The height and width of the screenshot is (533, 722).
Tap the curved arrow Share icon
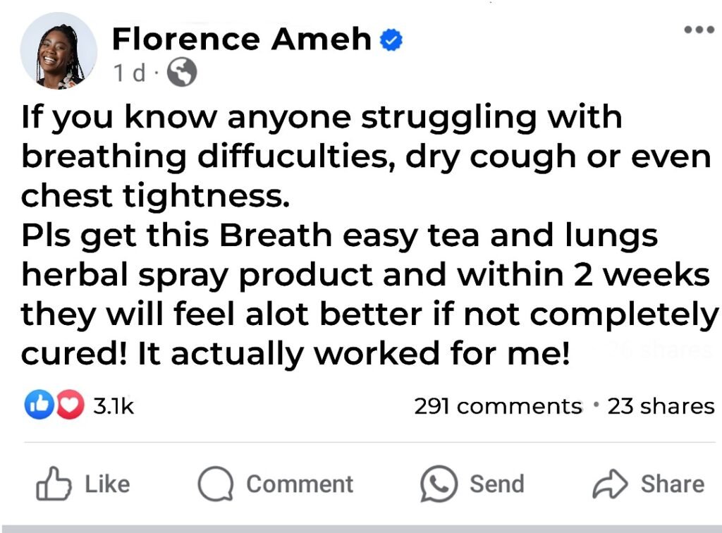coord(608,484)
